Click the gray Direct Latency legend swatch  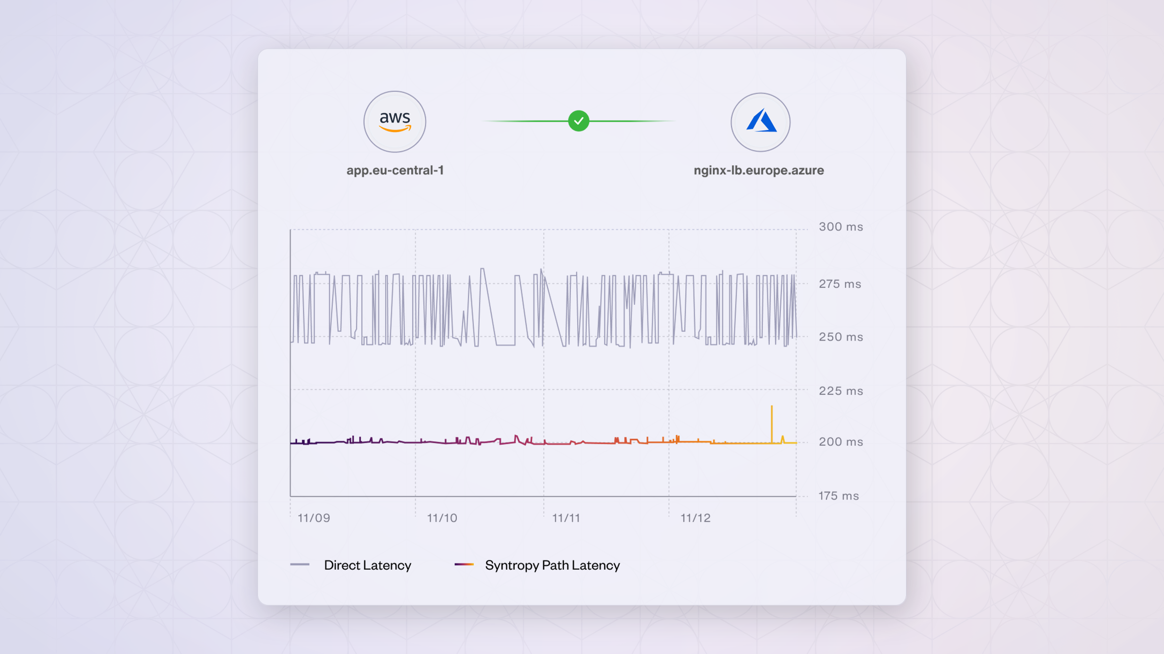point(300,564)
